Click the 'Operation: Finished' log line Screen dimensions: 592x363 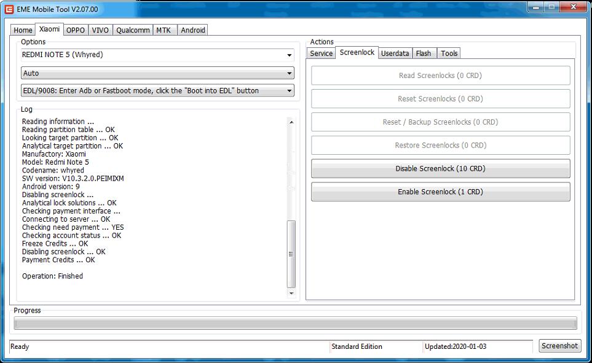(x=52, y=276)
